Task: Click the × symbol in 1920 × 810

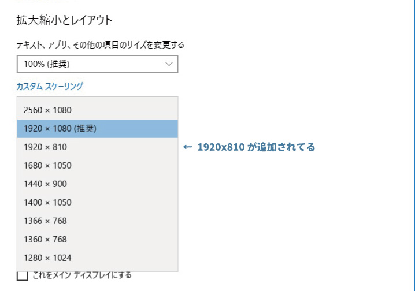Action: 47,147
